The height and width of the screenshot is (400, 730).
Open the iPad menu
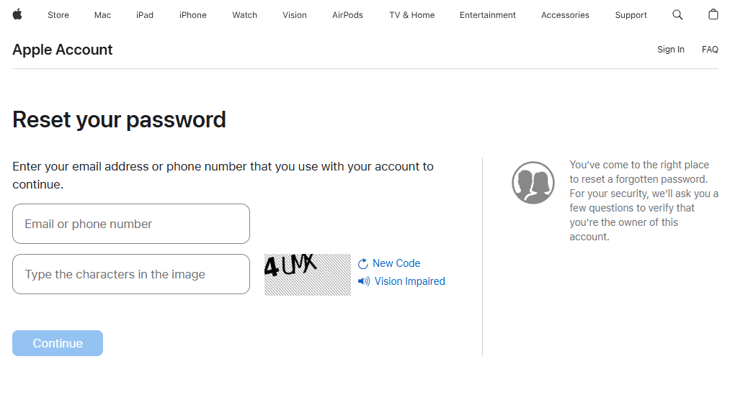click(x=145, y=15)
